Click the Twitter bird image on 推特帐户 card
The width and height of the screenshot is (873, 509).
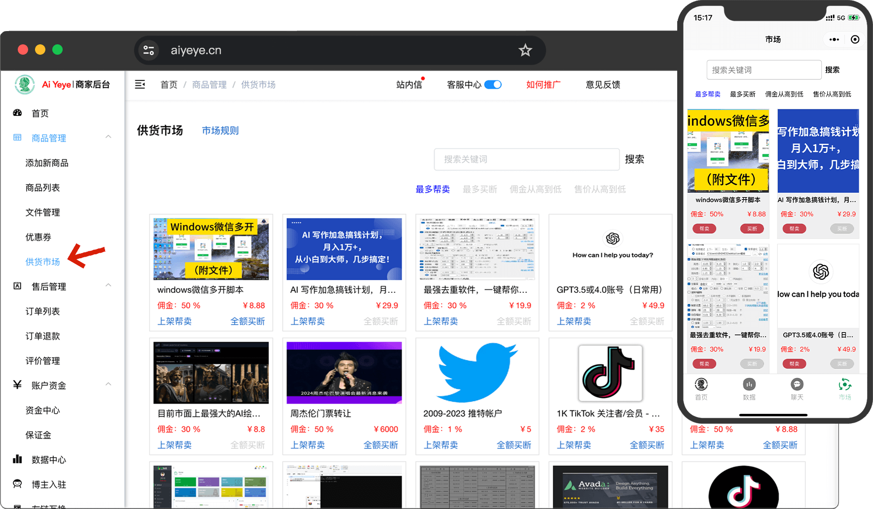click(477, 373)
